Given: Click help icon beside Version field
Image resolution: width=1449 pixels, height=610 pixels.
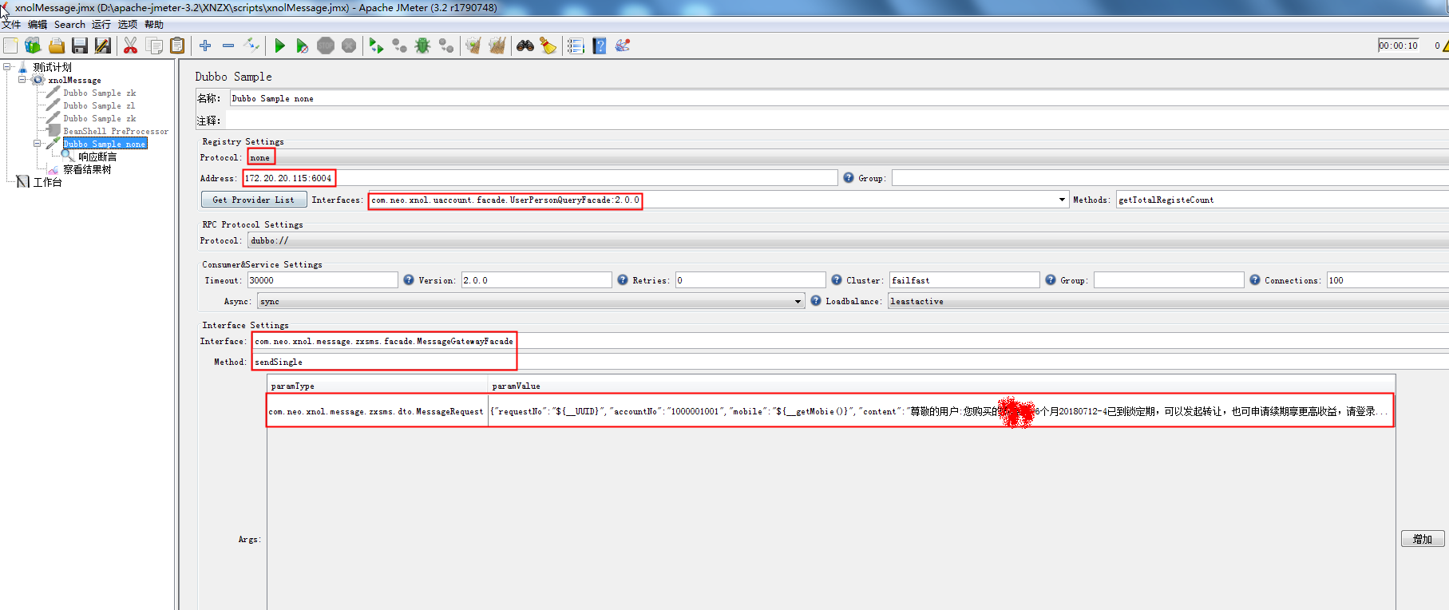Looking at the screenshot, I should tap(409, 279).
